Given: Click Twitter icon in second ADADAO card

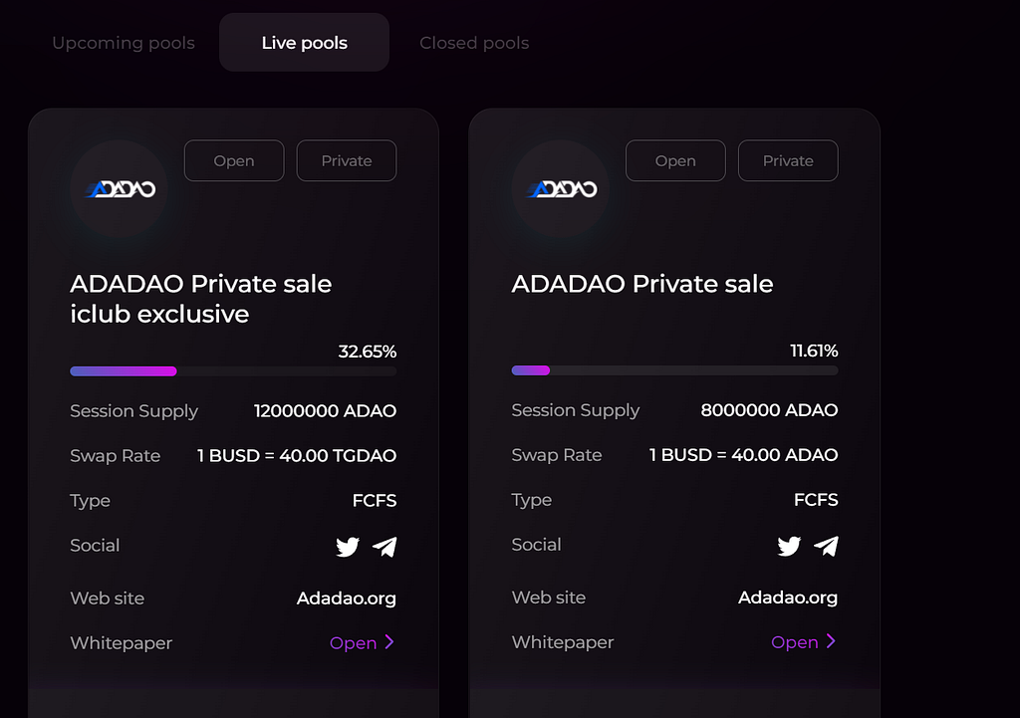Looking at the screenshot, I should click(x=789, y=545).
